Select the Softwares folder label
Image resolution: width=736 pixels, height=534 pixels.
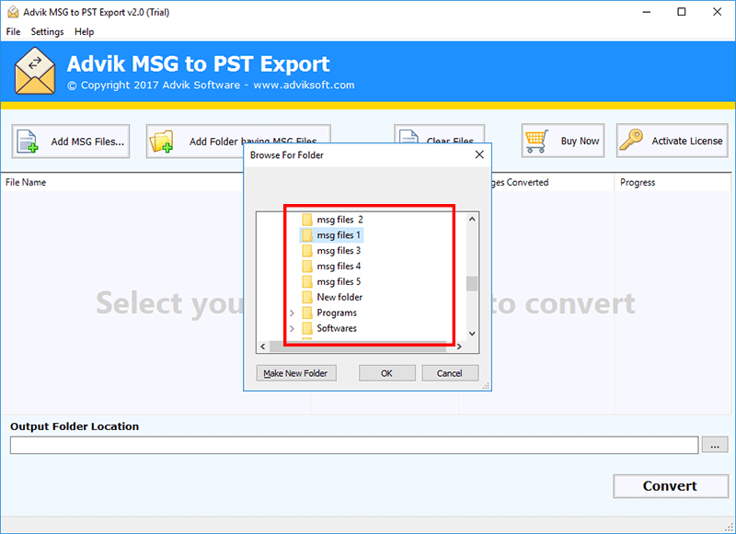(337, 328)
